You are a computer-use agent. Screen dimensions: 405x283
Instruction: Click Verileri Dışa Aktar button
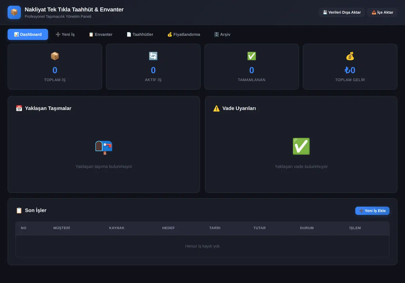342,13
